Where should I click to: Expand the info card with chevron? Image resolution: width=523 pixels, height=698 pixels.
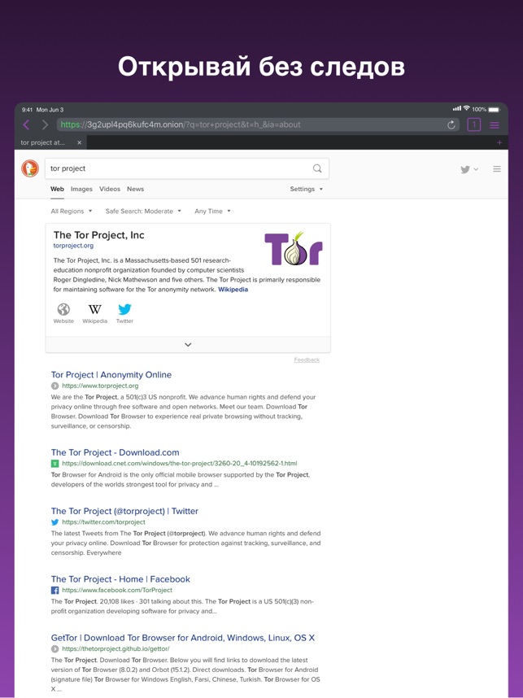click(188, 345)
